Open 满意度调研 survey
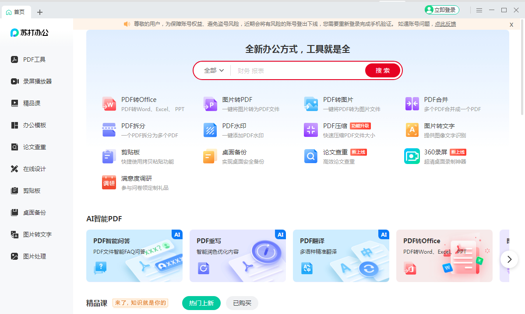Screen dimensions: 525x314 (x=135, y=183)
